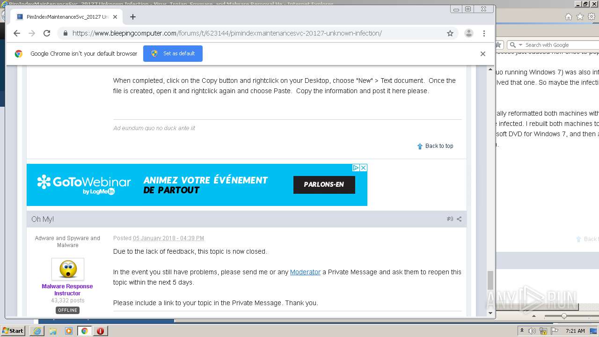Open the volume control in tray
Screen dimensions: 599x337
533,331
